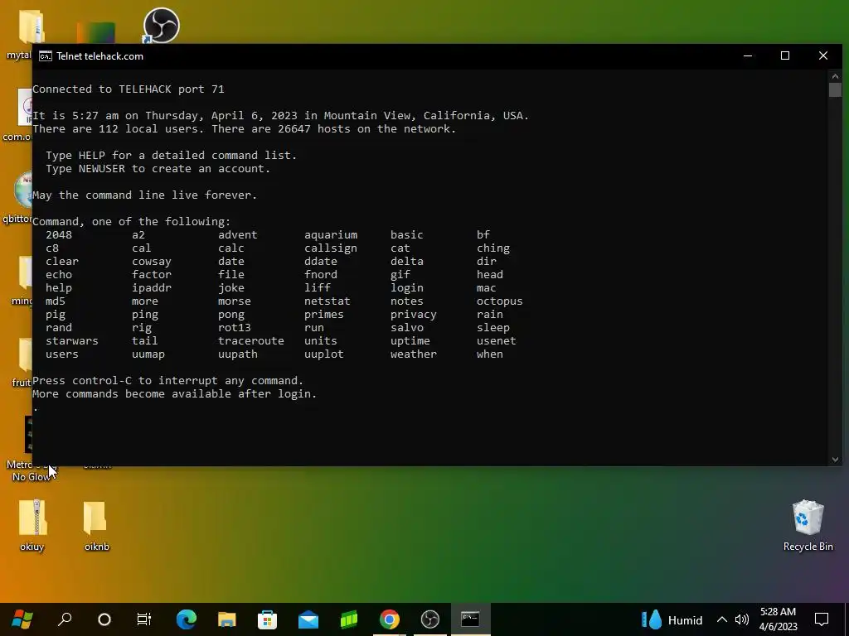Click the console scrollbar thumb
The width and height of the screenshot is (849, 636).
tap(835, 89)
